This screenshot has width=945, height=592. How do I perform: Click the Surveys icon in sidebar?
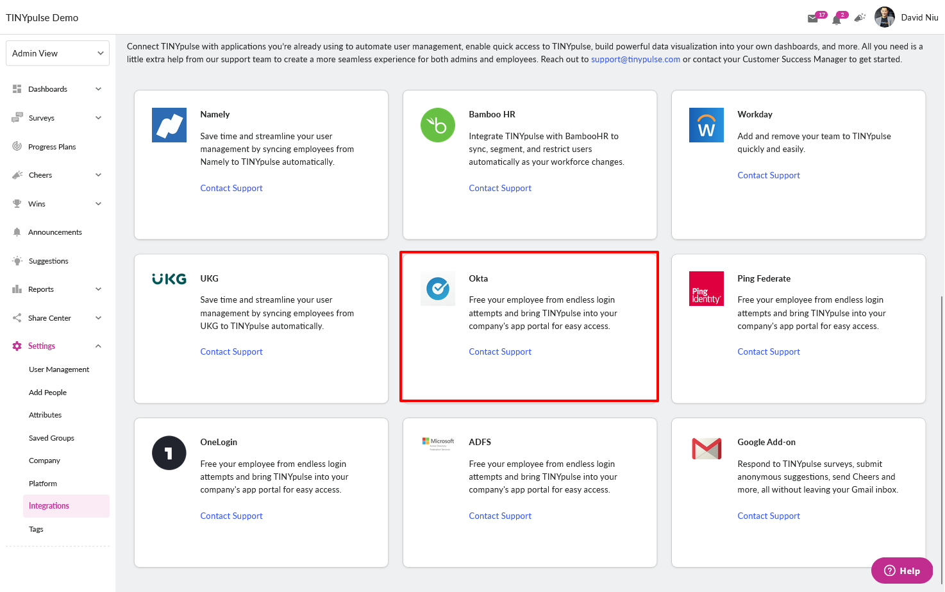pos(17,118)
